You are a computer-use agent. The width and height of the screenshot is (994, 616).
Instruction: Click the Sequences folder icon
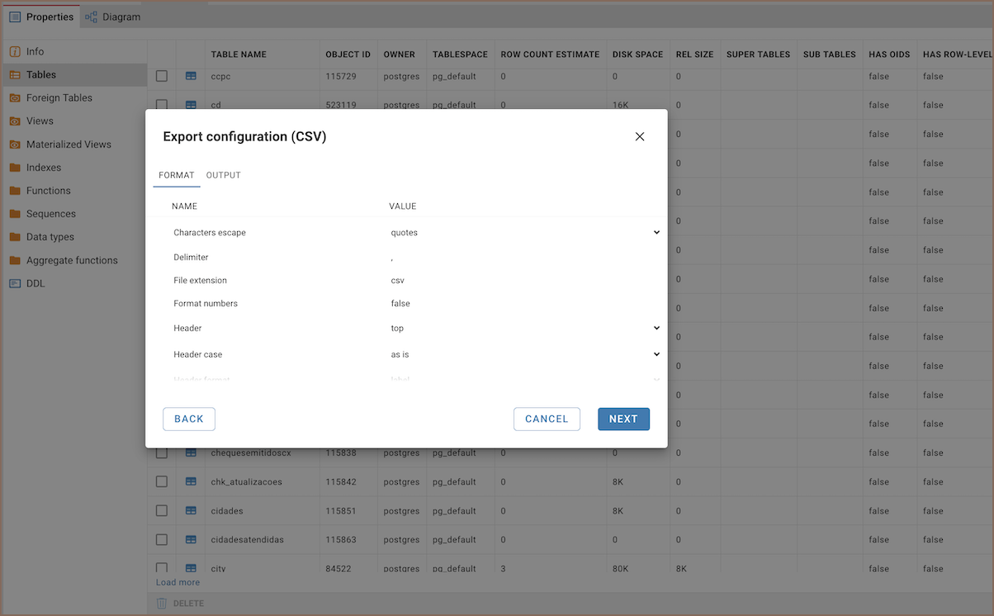[15, 214]
